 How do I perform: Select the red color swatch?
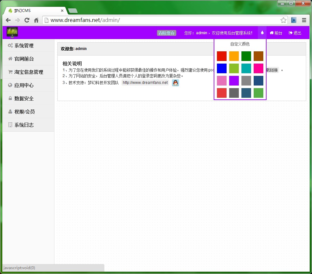222,56
